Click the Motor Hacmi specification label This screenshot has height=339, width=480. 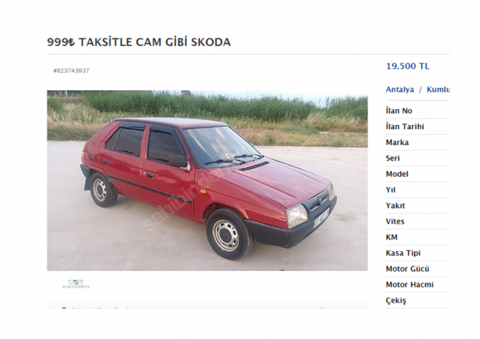(x=409, y=285)
